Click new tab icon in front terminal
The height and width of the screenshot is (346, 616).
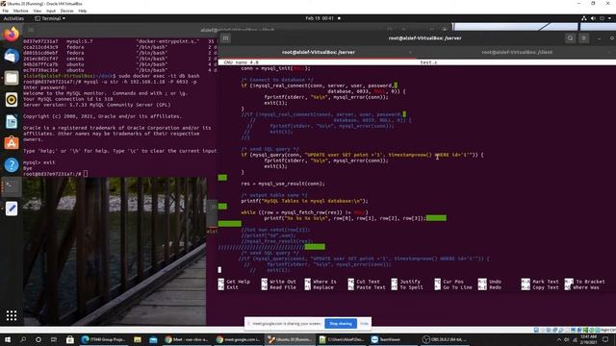(225, 38)
